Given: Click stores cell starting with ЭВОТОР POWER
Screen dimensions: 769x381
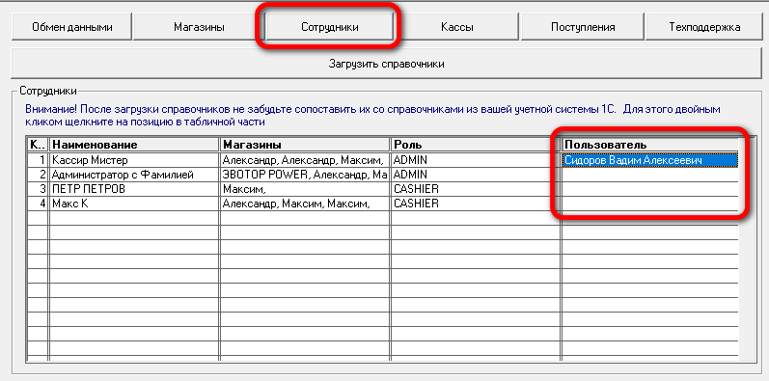Looking at the screenshot, I should (x=306, y=175).
